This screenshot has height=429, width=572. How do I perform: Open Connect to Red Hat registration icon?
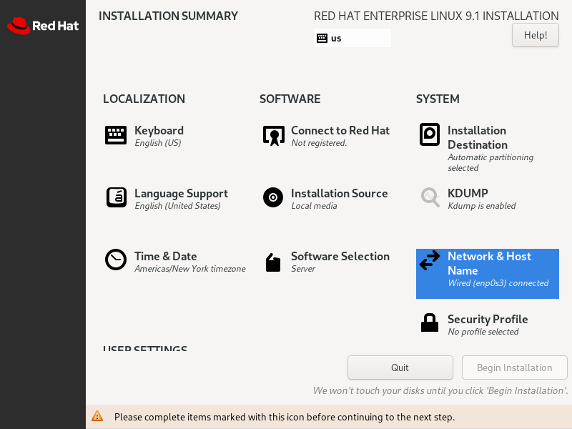coord(274,135)
